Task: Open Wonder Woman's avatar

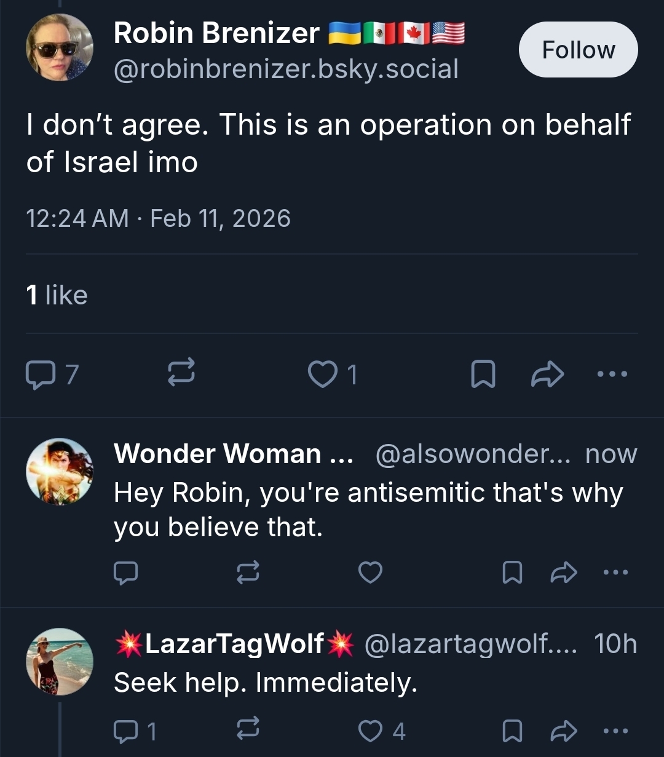Action: coord(60,472)
